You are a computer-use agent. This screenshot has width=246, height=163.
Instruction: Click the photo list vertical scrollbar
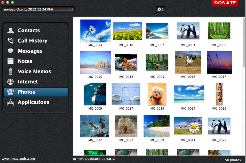(x=244, y=42)
